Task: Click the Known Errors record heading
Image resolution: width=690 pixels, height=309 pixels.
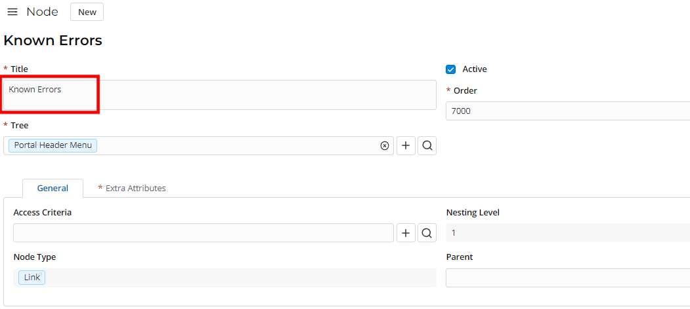Action: tap(53, 41)
